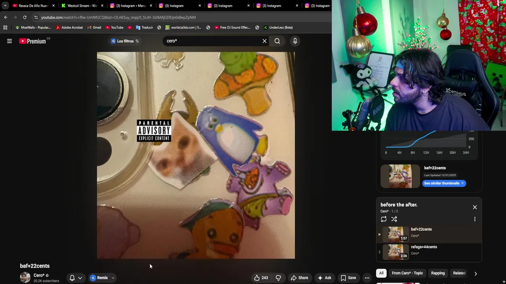Viewport: 506px width, 284px height.
Task: Open the tab search dropdown arrow
Action: 5,6
